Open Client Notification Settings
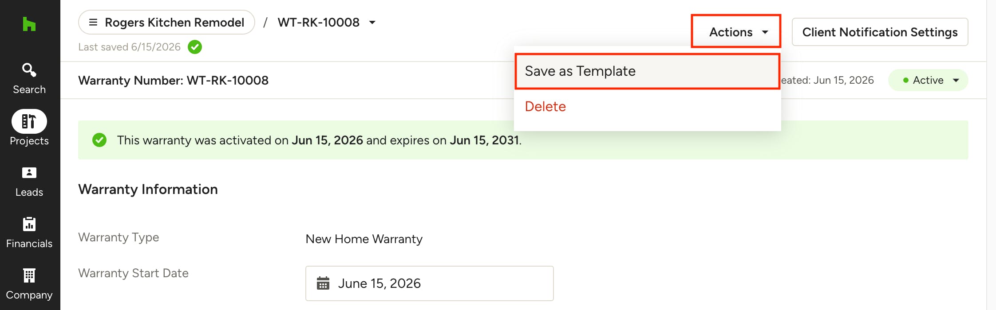The height and width of the screenshot is (310, 996). (x=880, y=32)
